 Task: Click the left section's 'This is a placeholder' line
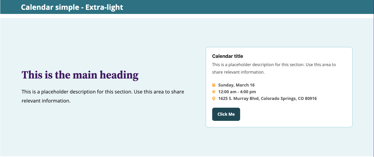103,92
